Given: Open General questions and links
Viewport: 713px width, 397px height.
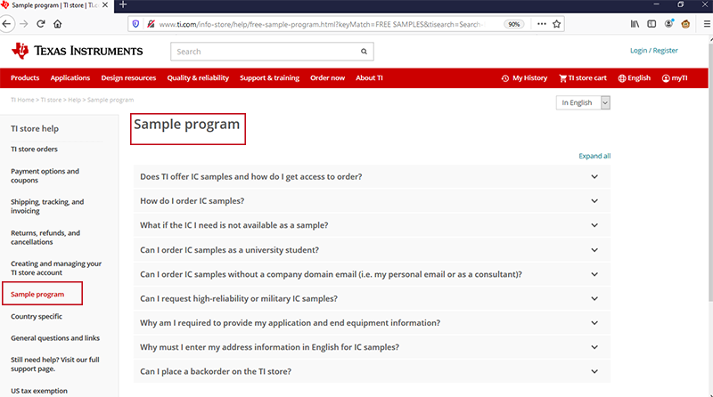Looking at the screenshot, I should pyautogui.click(x=55, y=338).
